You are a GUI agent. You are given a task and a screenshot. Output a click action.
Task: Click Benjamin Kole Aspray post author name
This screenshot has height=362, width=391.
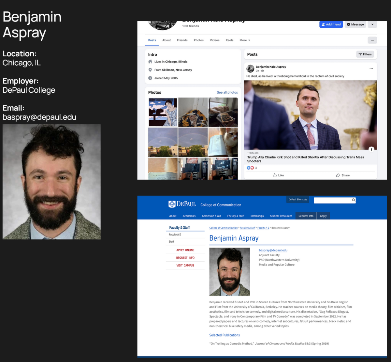[271, 67]
